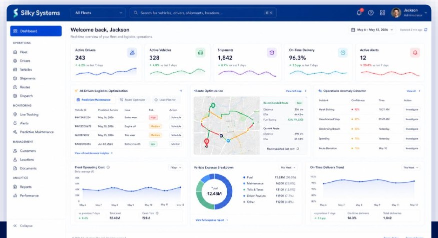Click the Active Drivers people icon

(x=132, y=53)
